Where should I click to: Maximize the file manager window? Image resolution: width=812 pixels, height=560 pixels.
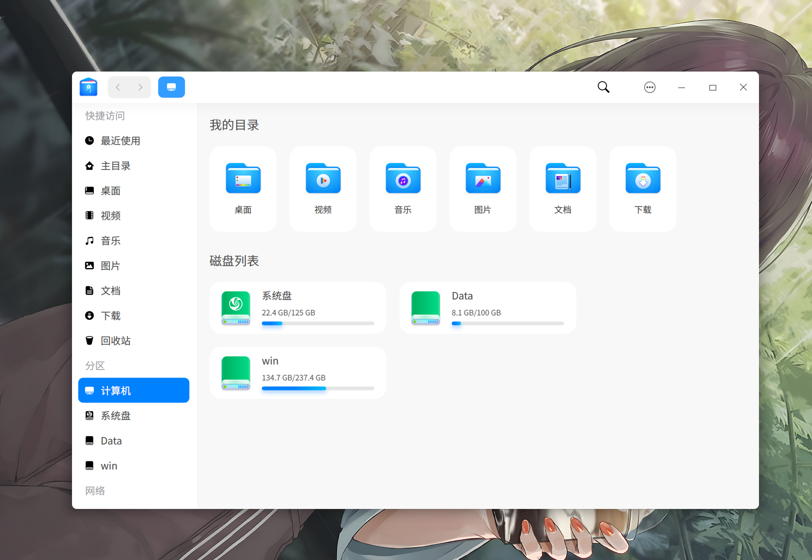[x=713, y=87]
